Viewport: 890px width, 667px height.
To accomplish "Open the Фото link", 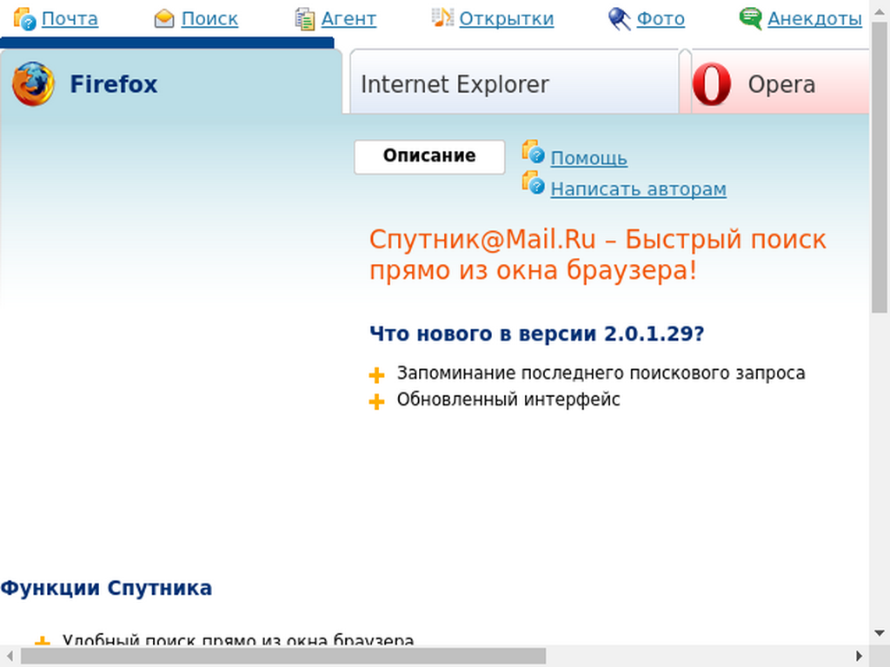I will (661, 19).
